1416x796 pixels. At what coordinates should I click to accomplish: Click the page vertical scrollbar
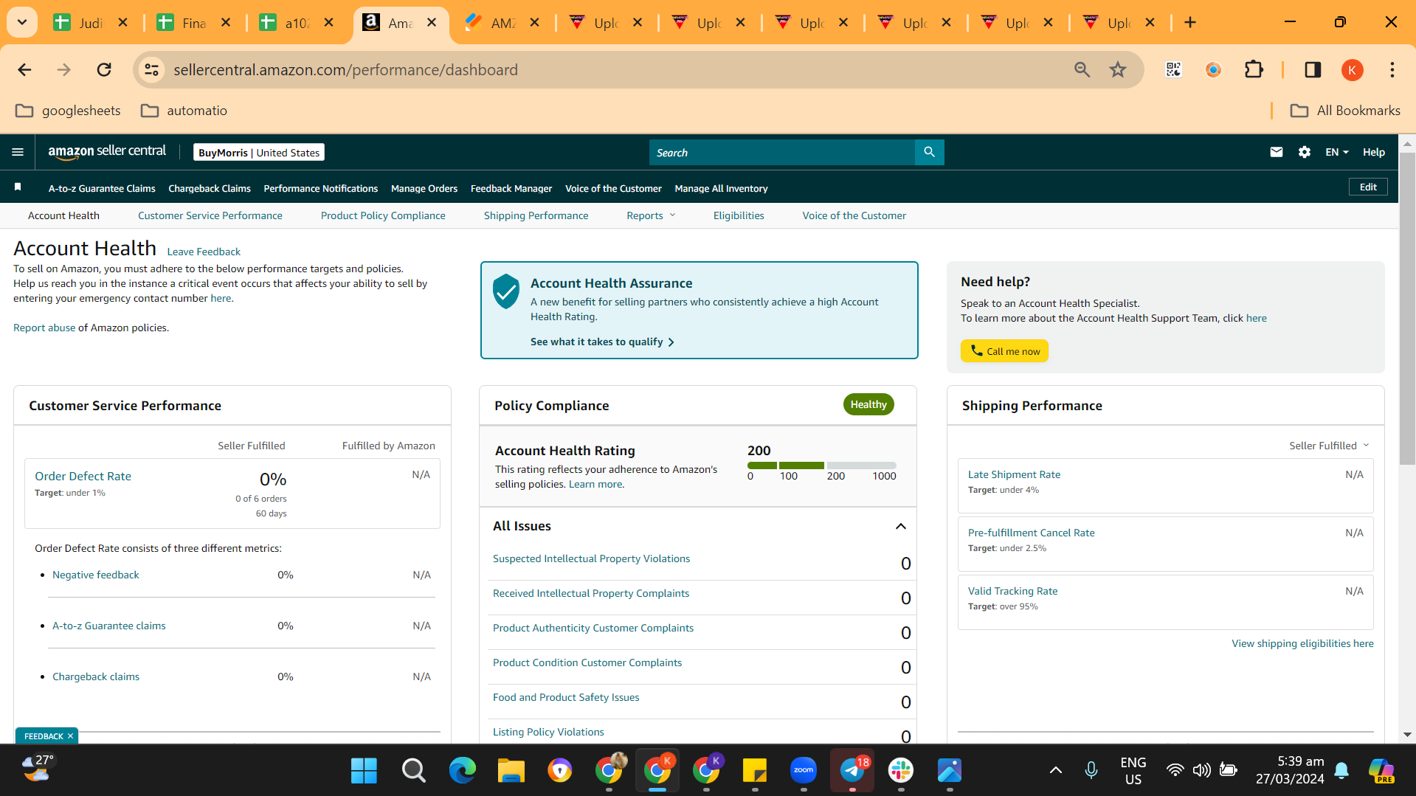[1407, 310]
